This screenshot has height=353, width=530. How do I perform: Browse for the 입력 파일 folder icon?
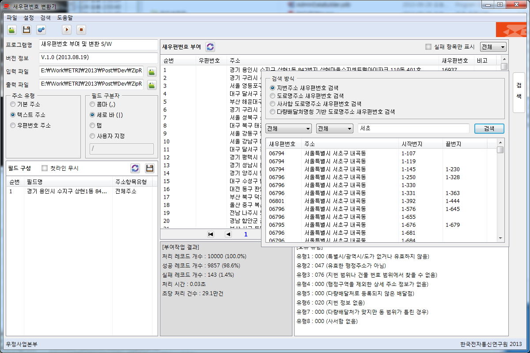click(x=152, y=72)
